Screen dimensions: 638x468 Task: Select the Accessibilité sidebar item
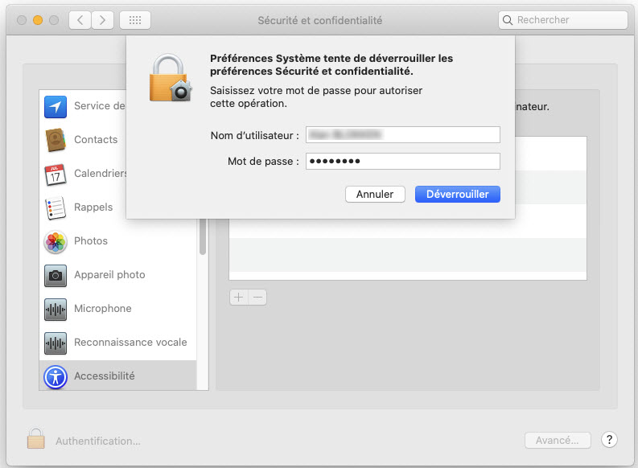pos(104,376)
